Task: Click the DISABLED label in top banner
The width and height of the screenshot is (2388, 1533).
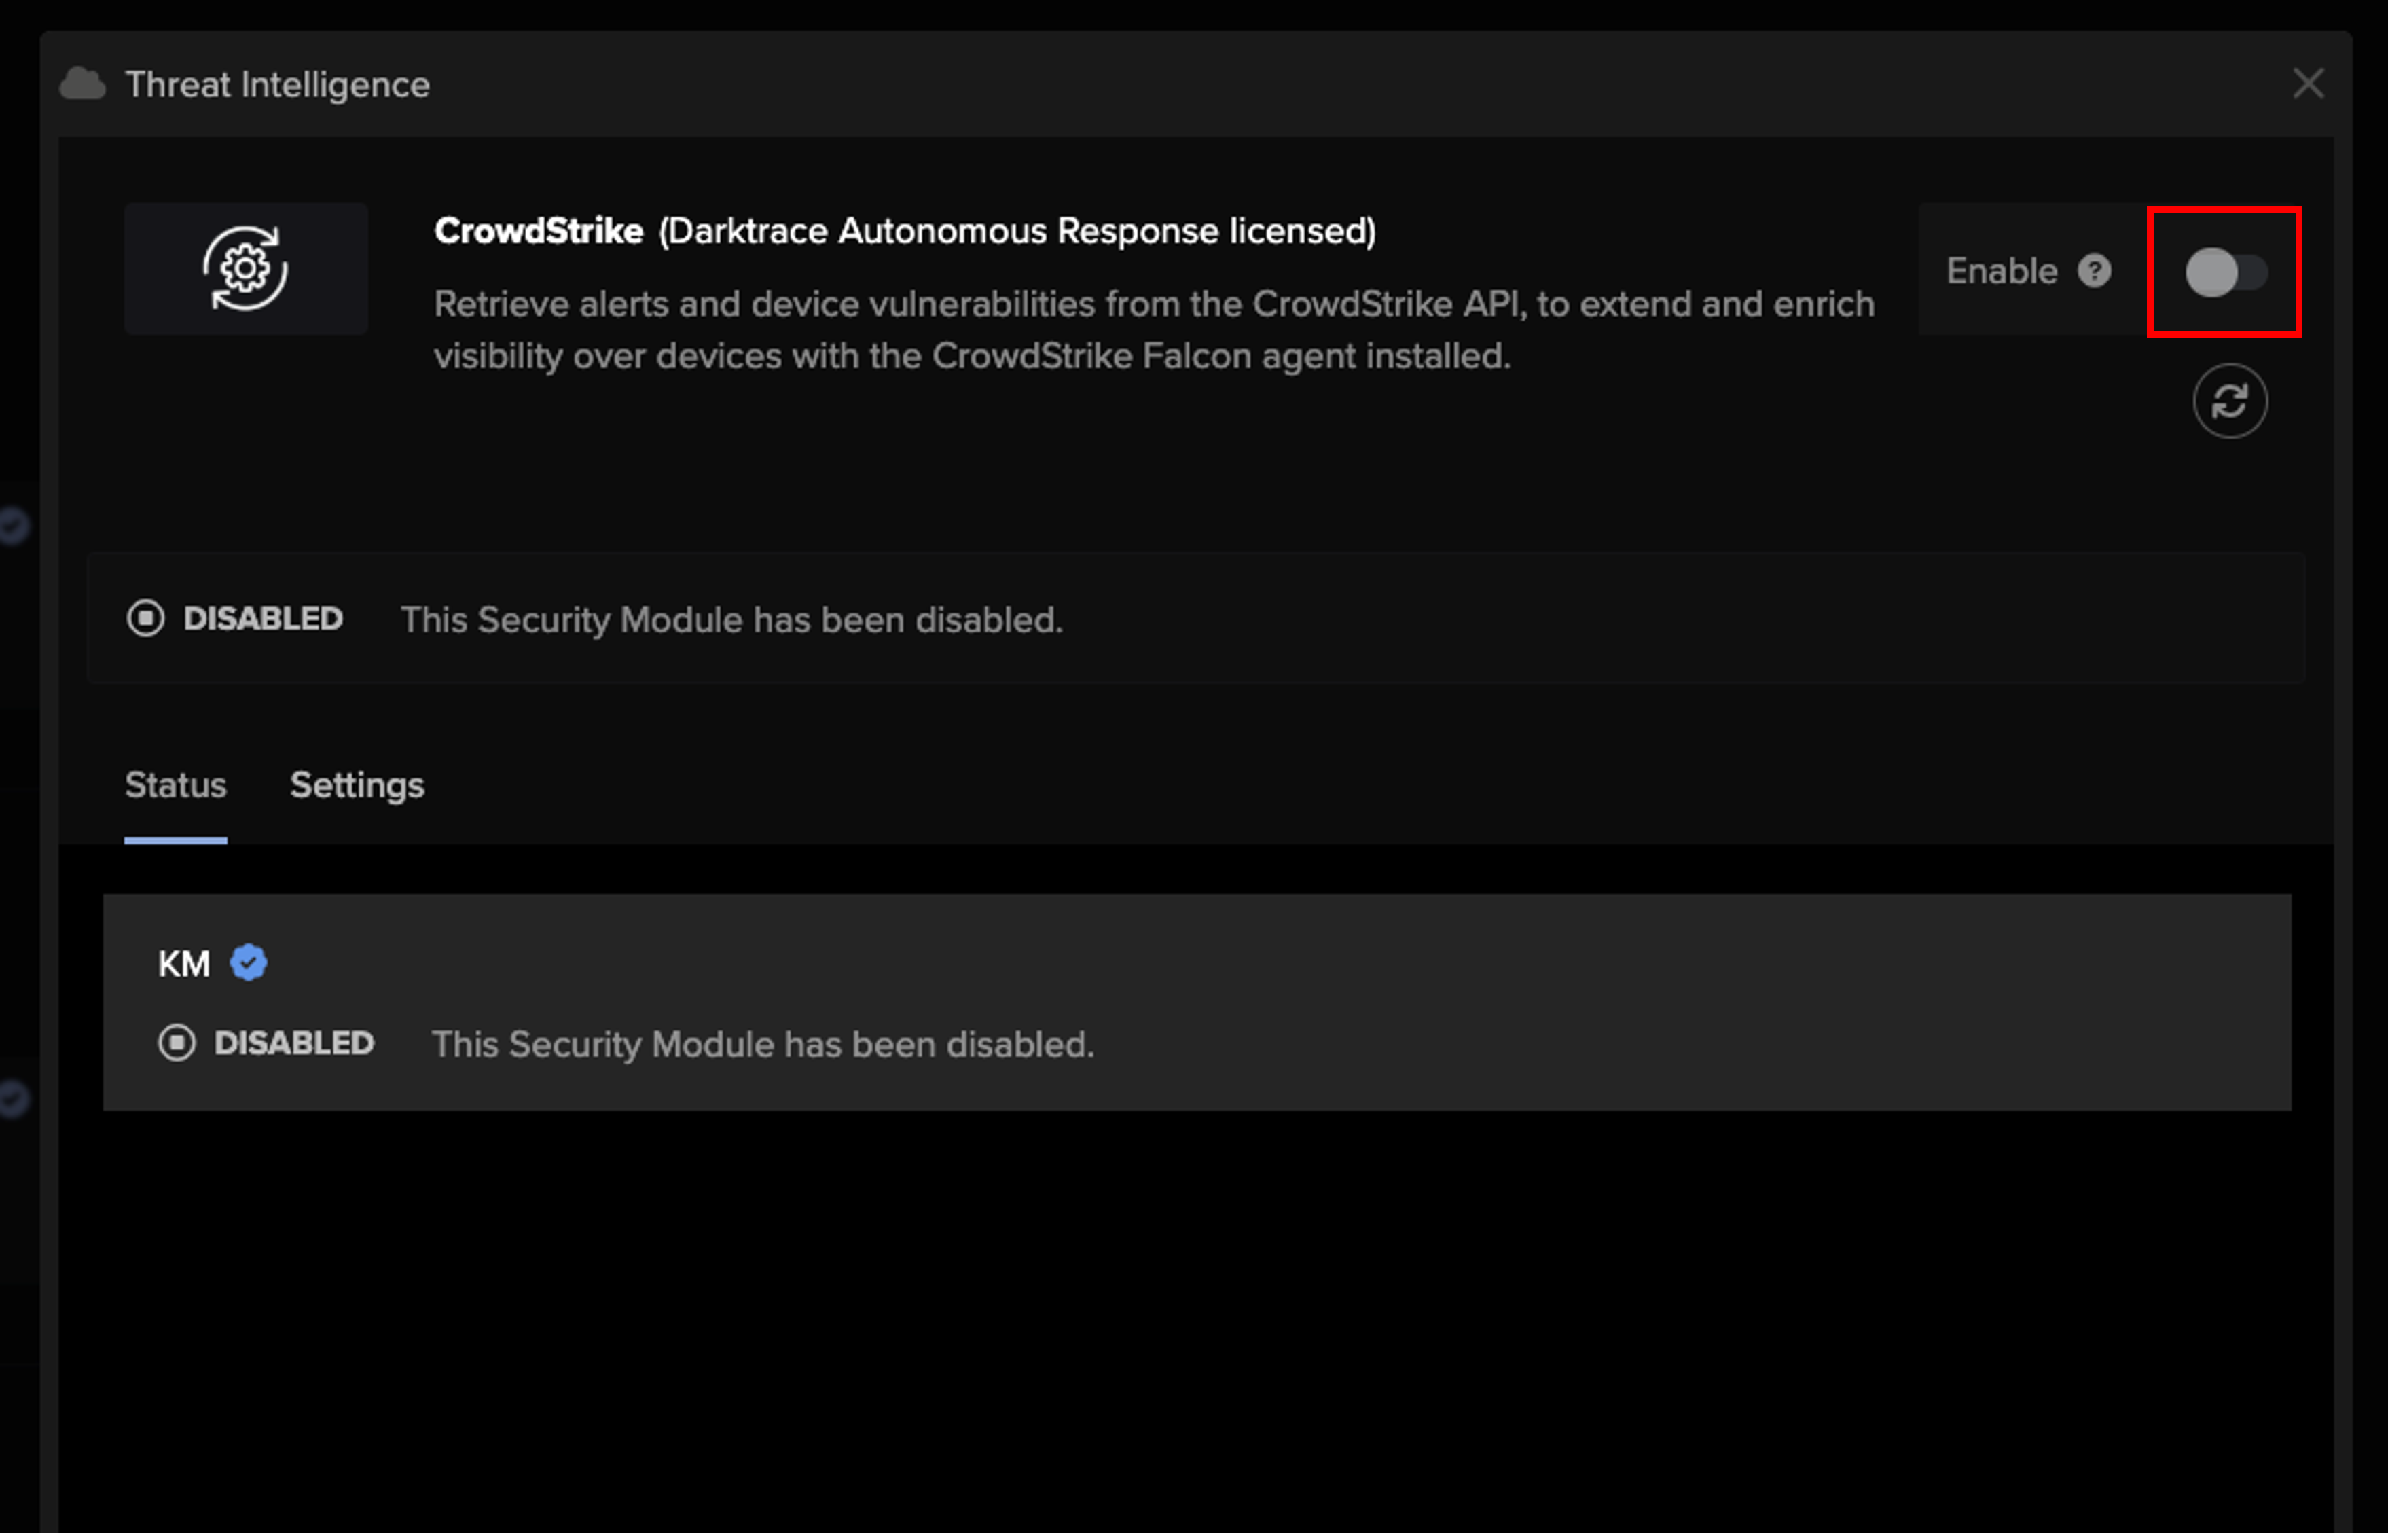Action: 263,619
